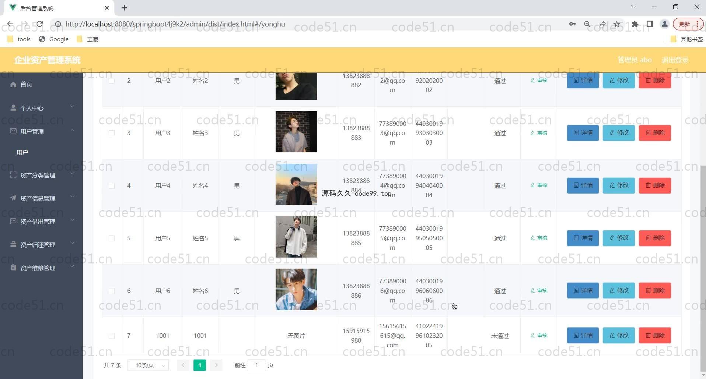Click the 更新 browser update button

(684, 24)
